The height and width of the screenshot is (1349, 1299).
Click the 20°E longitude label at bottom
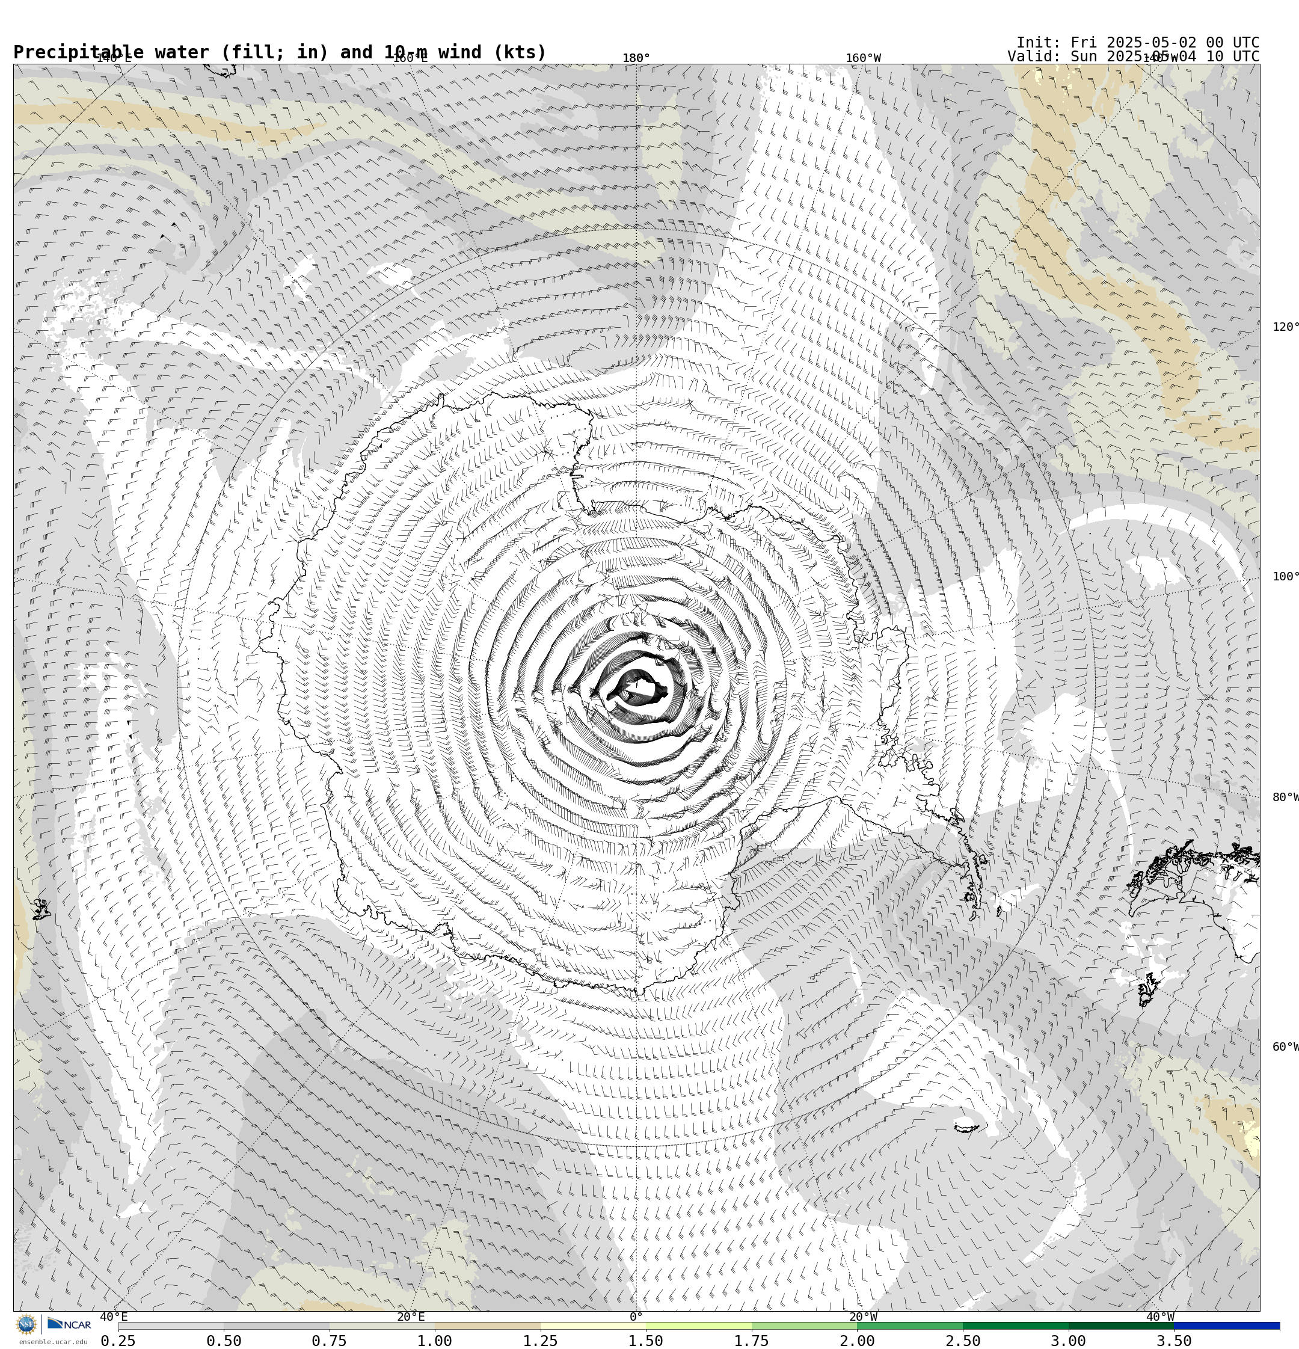pos(410,1317)
